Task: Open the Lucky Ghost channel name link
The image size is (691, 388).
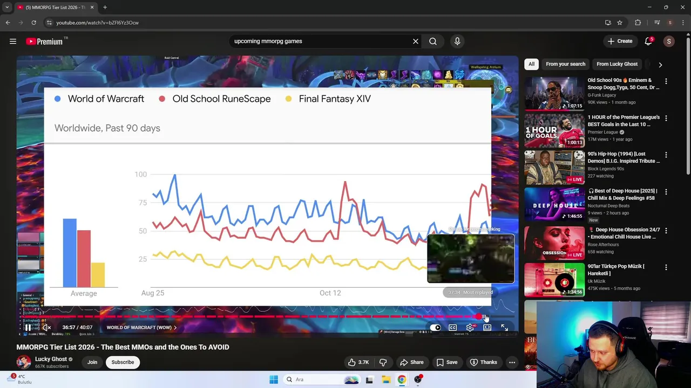Action: pos(51,359)
